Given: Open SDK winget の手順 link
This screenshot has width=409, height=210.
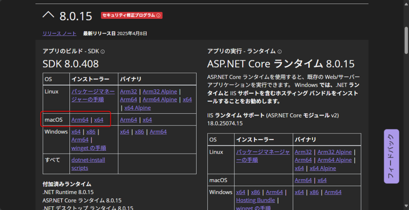Looking at the screenshot, I should [89, 148].
